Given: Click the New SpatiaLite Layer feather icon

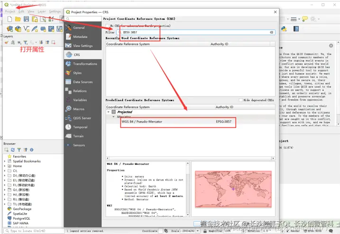Looking at the screenshot, I should tap(35, 28).
